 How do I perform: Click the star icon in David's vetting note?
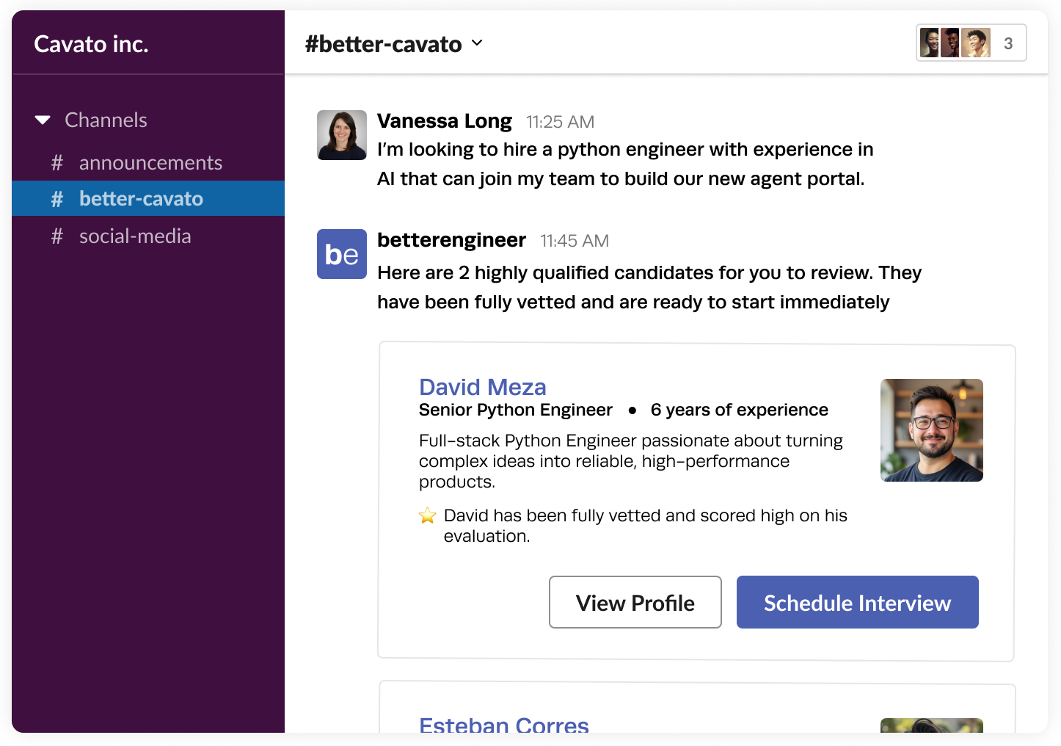(x=428, y=515)
